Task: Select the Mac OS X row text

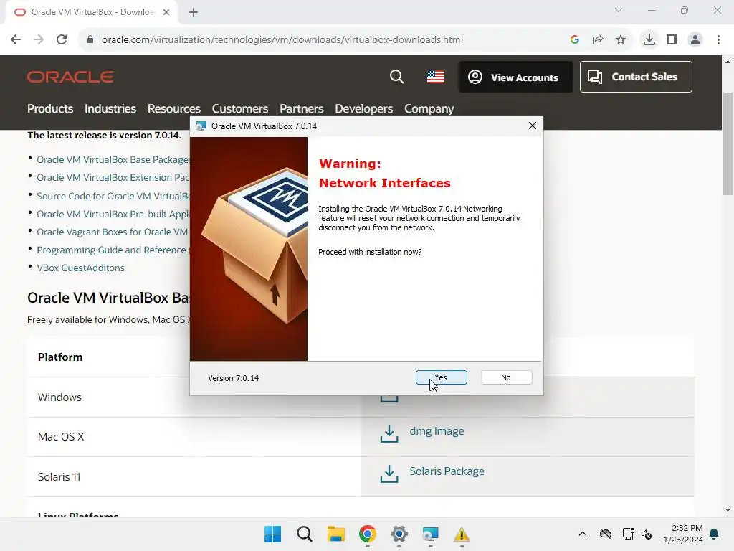Action: click(61, 437)
